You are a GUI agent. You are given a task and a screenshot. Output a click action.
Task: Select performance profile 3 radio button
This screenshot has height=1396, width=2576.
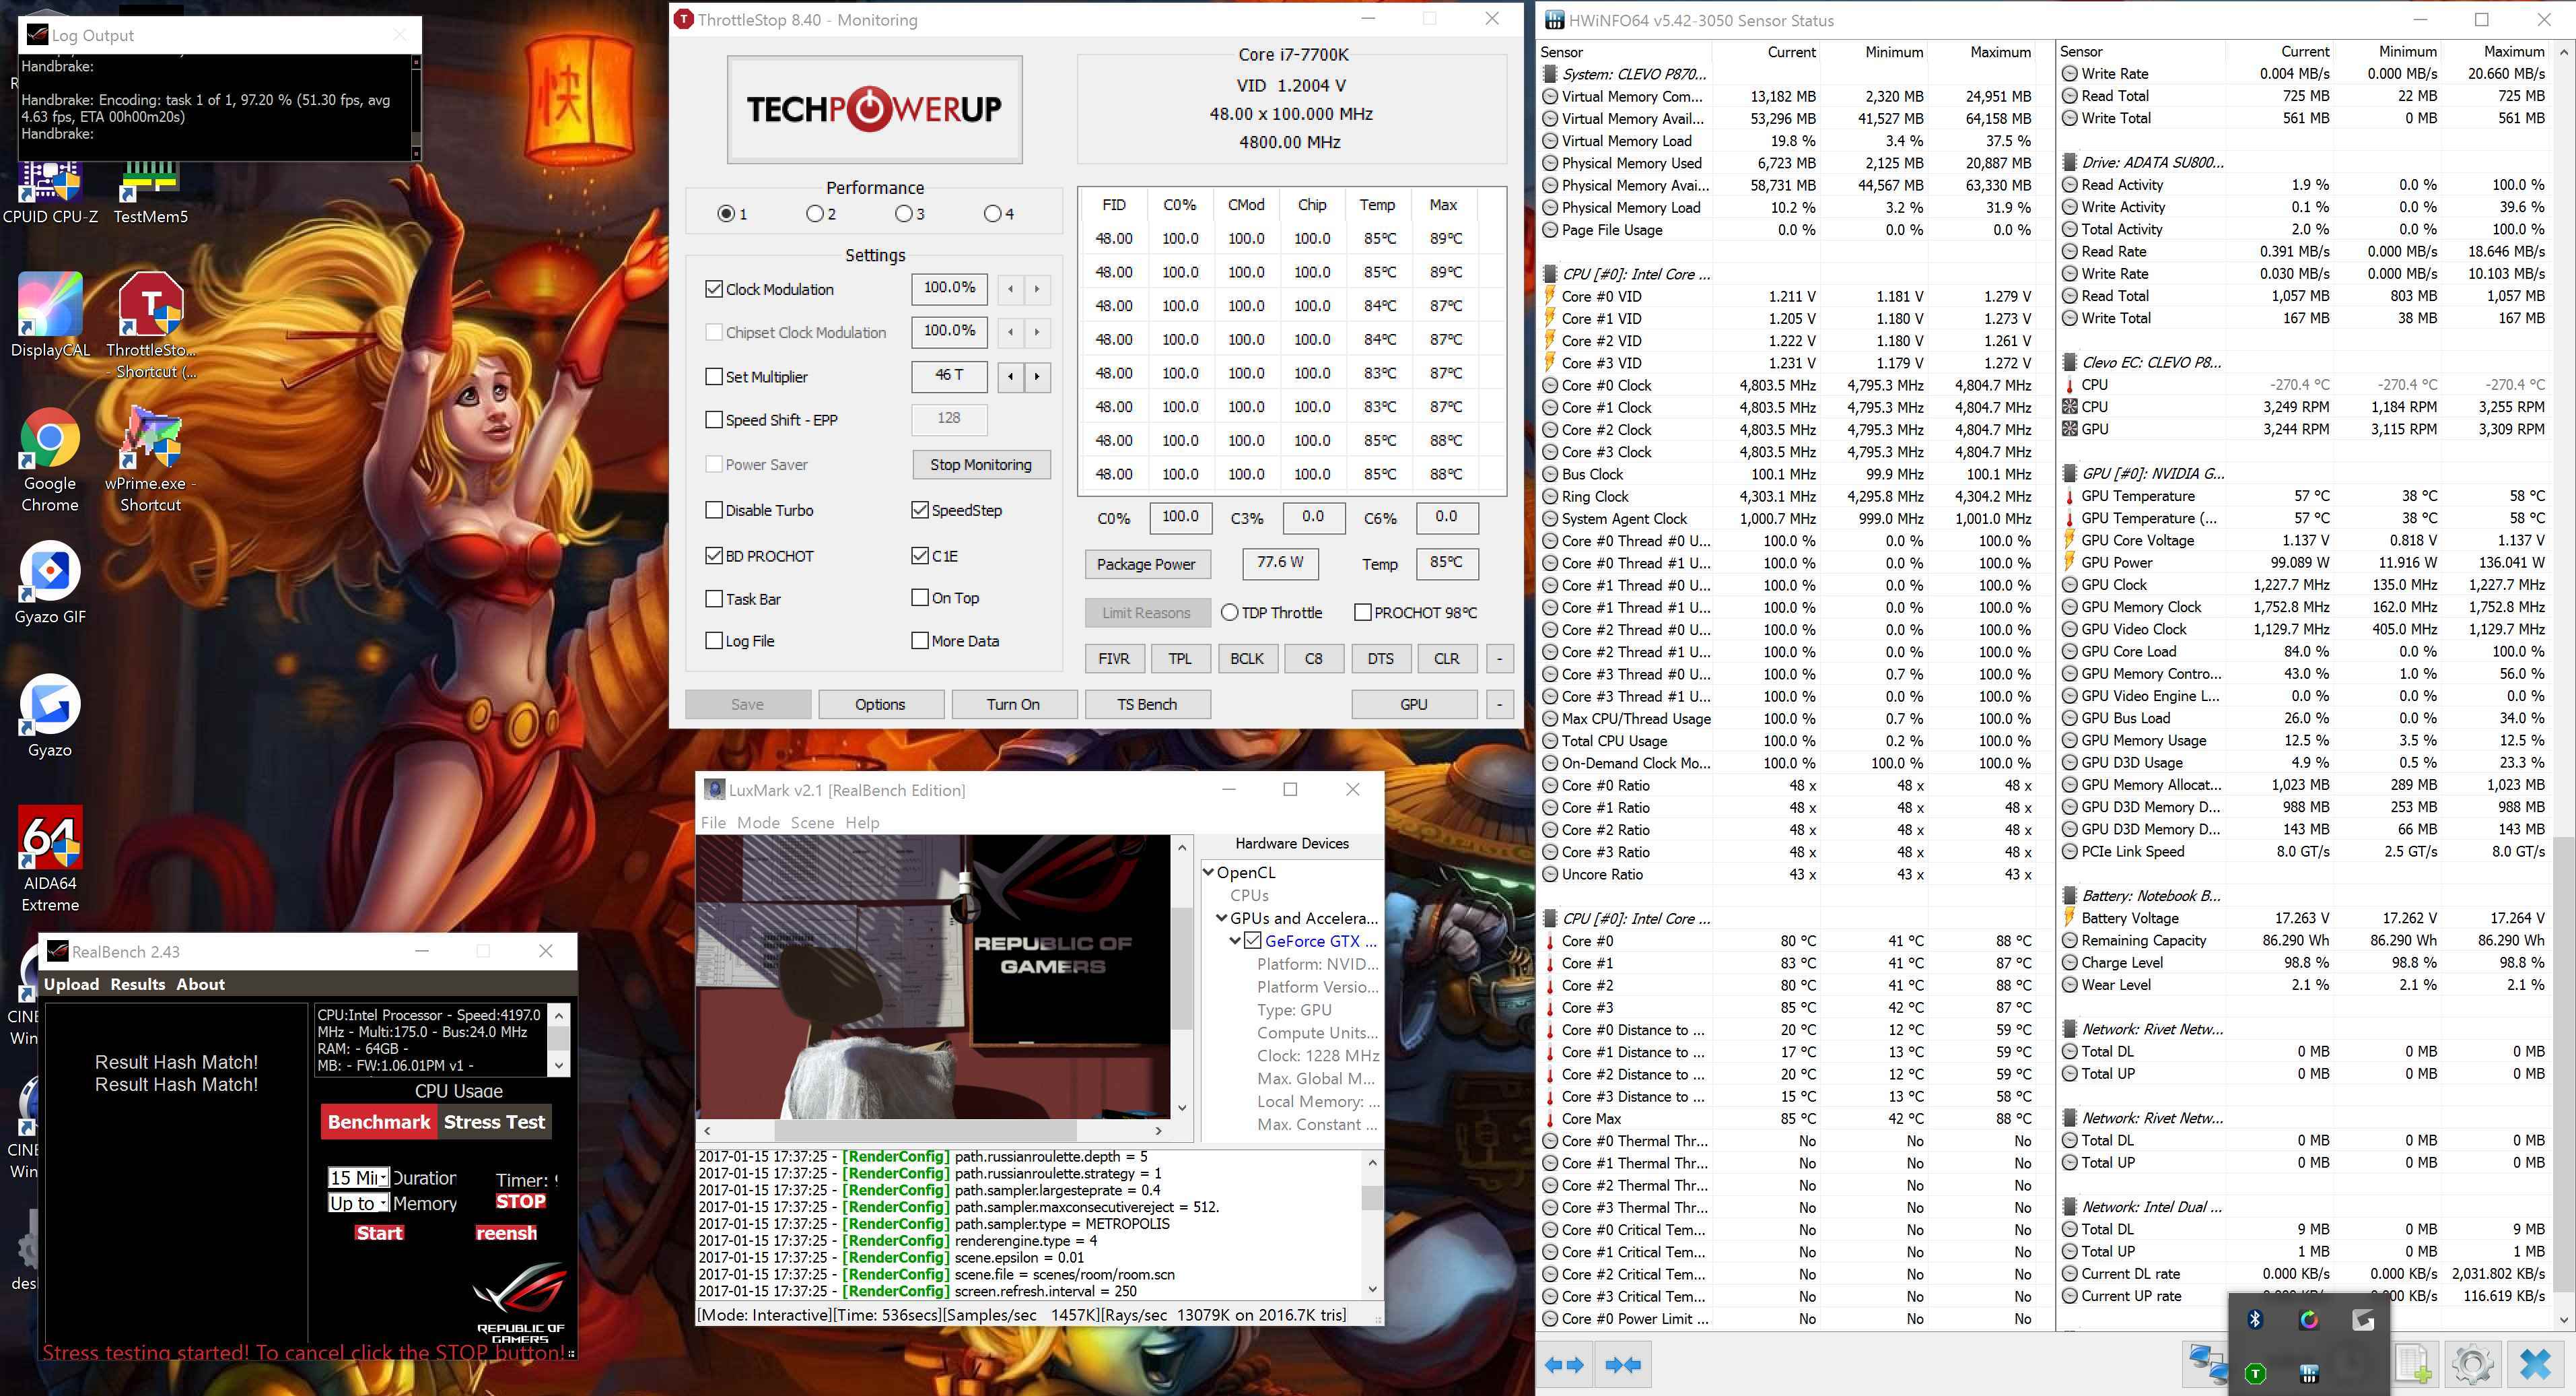pos(904,214)
